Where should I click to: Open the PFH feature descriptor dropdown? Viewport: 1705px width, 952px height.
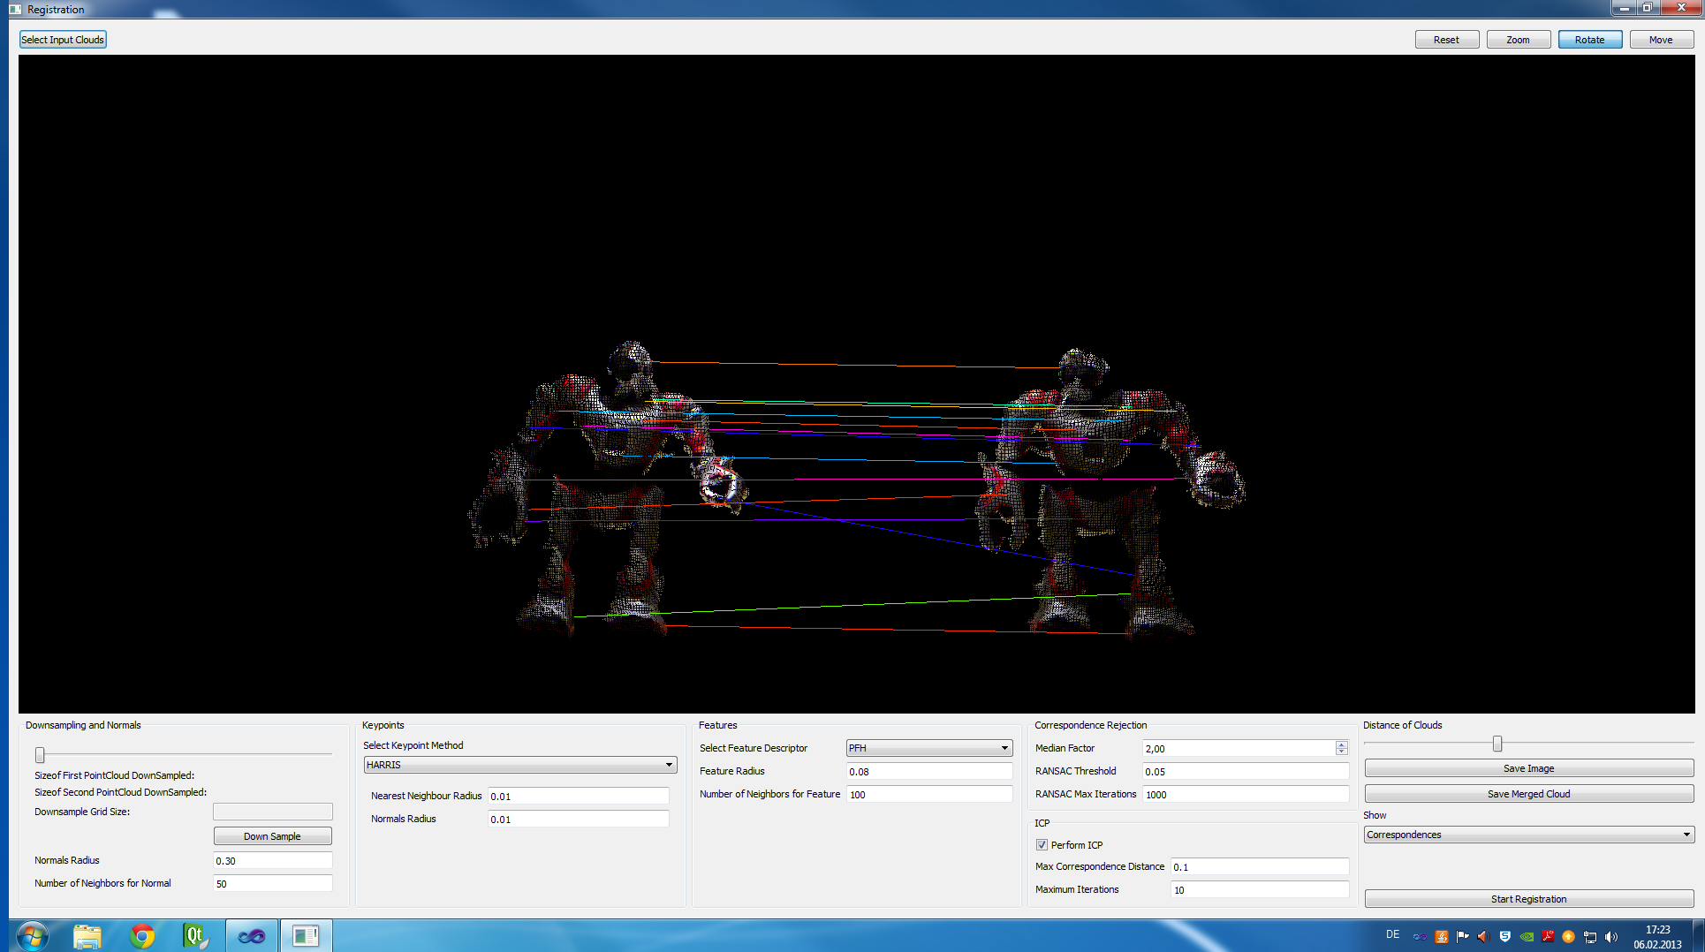[928, 748]
